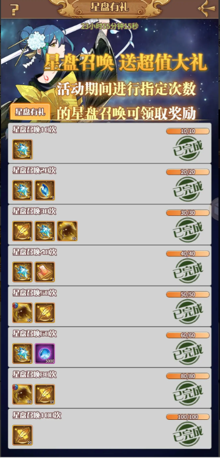The width and height of the screenshot is (220, 458).
Task: Click the 已完成 stamp for 星盘召唤50次
Action: (x=188, y=312)
